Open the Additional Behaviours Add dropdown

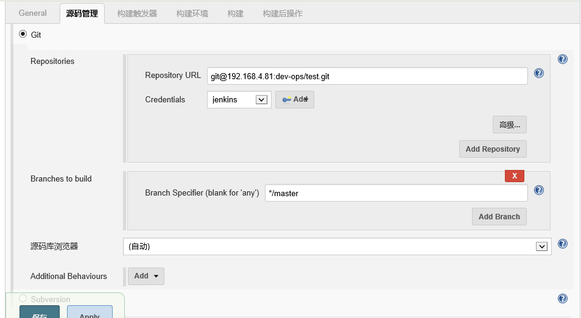tap(146, 276)
